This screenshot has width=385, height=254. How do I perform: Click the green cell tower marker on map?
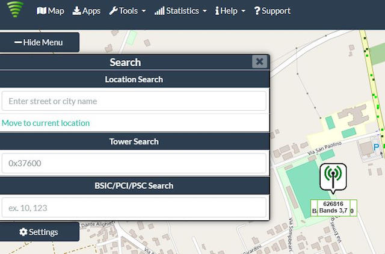pyautogui.click(x=333, y=175)
